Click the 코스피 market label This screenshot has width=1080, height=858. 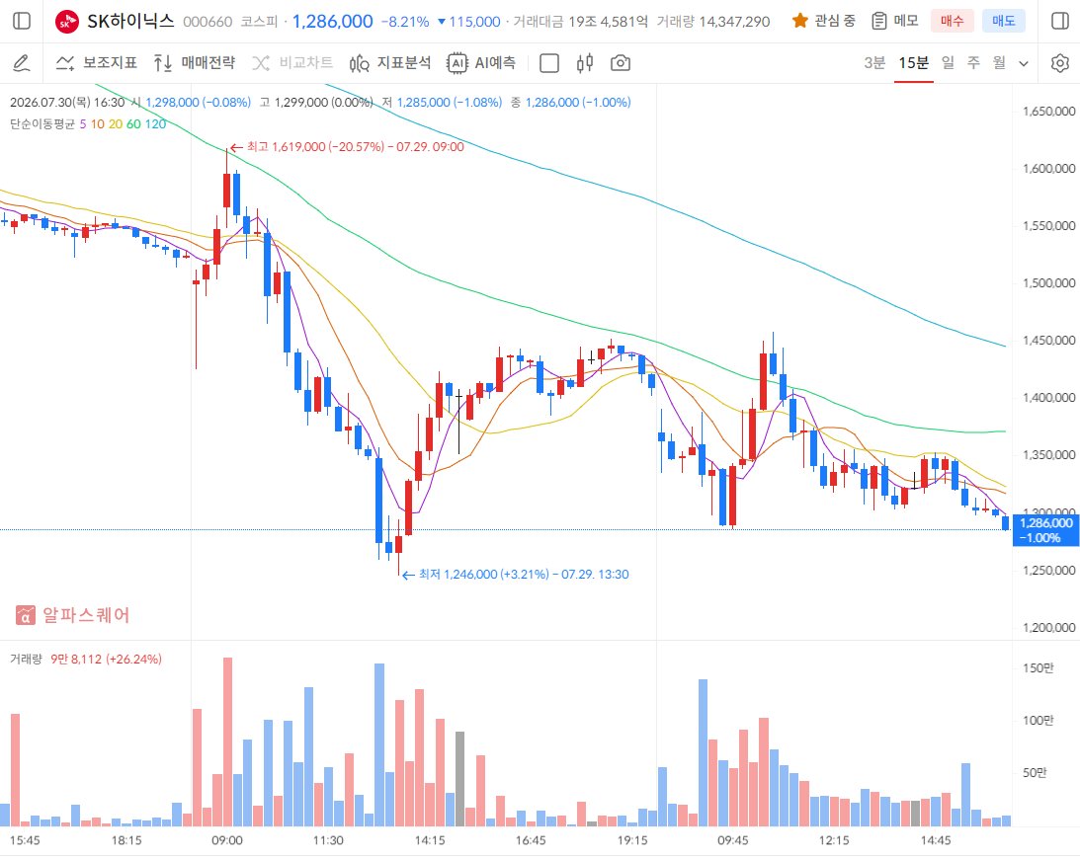(258, 22)
